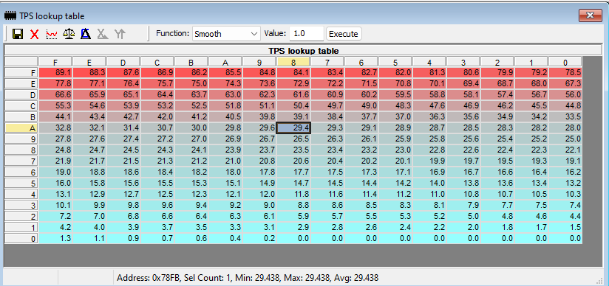Select the column header labeled 5
This screenshot has height=286, width=609.
coord(395,61)
